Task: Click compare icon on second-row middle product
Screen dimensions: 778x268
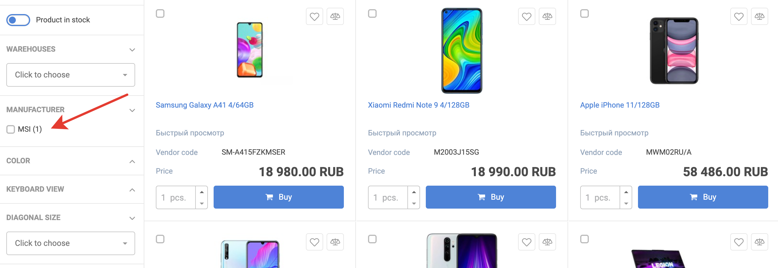Action: (547, 242)
